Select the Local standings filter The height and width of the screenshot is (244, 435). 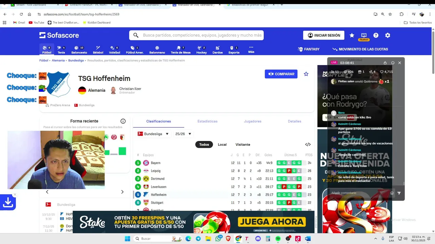click(222, 144)
